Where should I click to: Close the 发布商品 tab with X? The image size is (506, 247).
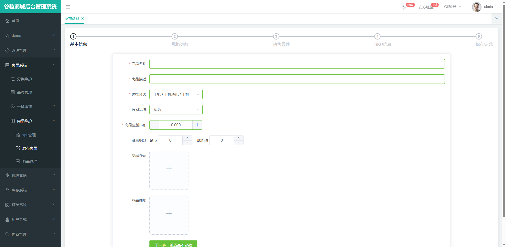tap(82, 18)
